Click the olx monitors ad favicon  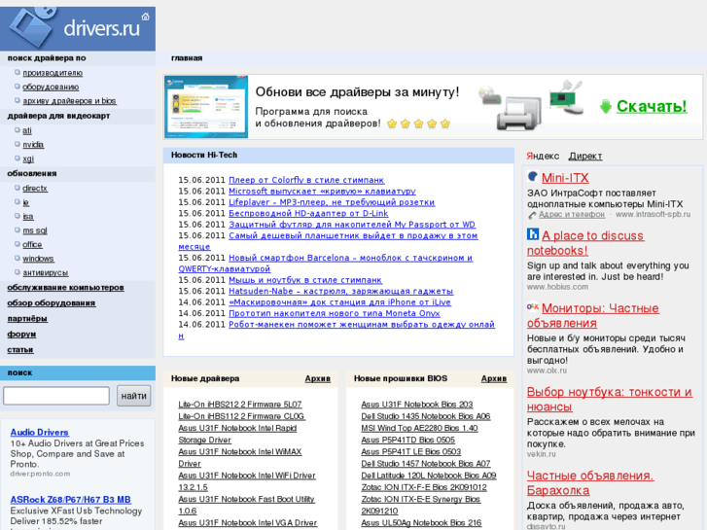(533, 306)
